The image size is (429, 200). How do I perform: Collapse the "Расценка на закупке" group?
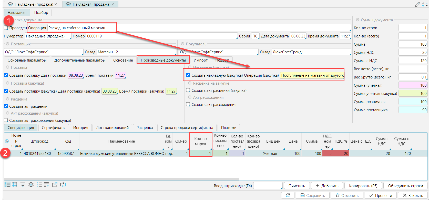[190, 83]
